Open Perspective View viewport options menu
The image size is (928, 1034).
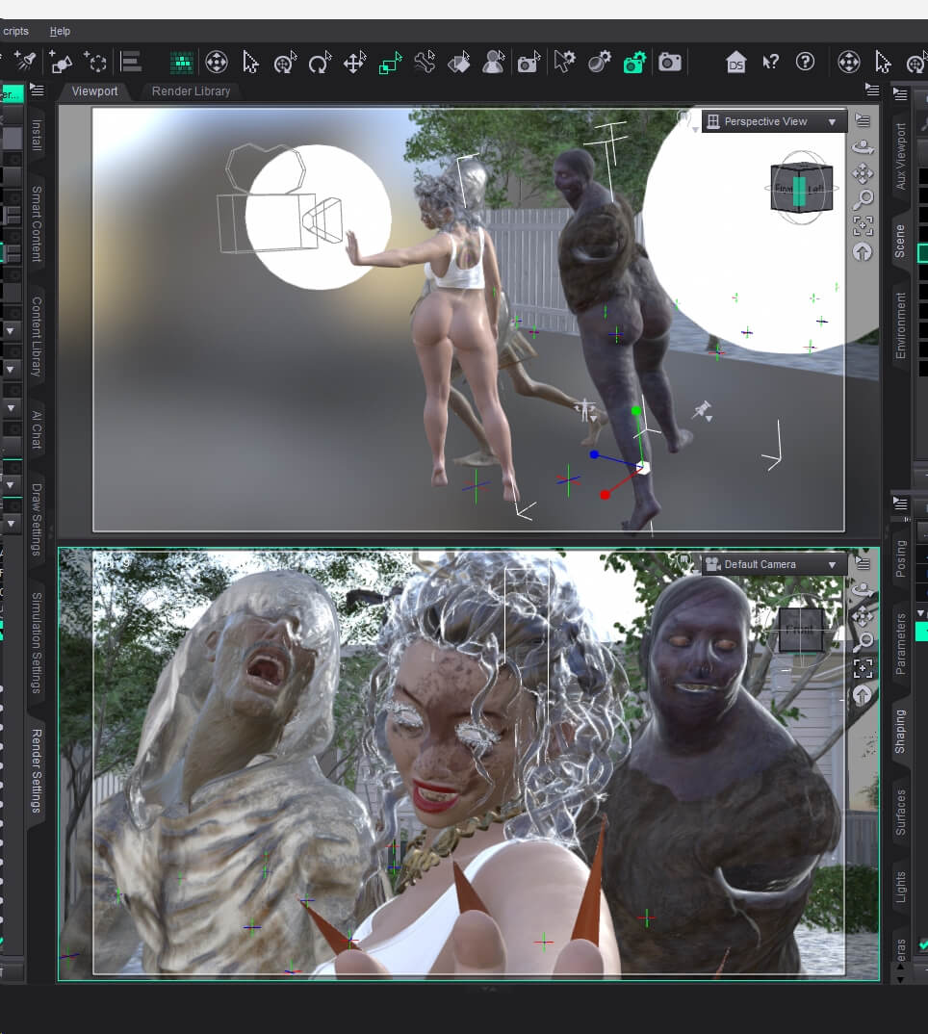(x=863, y=120)
